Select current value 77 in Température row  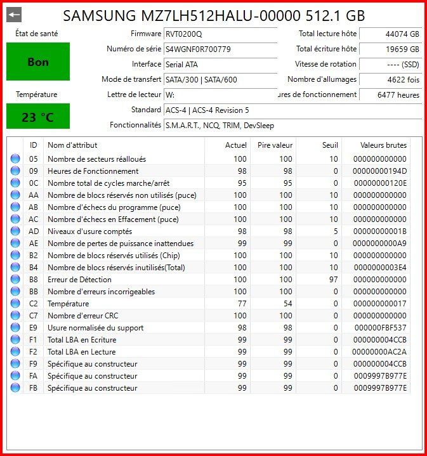242,304
